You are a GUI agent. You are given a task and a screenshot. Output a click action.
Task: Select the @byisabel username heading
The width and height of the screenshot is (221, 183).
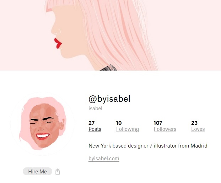tap(109, 99)
